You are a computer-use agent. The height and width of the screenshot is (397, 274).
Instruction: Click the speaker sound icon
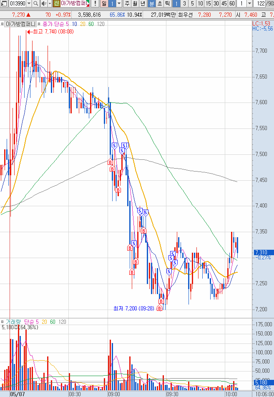(43, 4)
